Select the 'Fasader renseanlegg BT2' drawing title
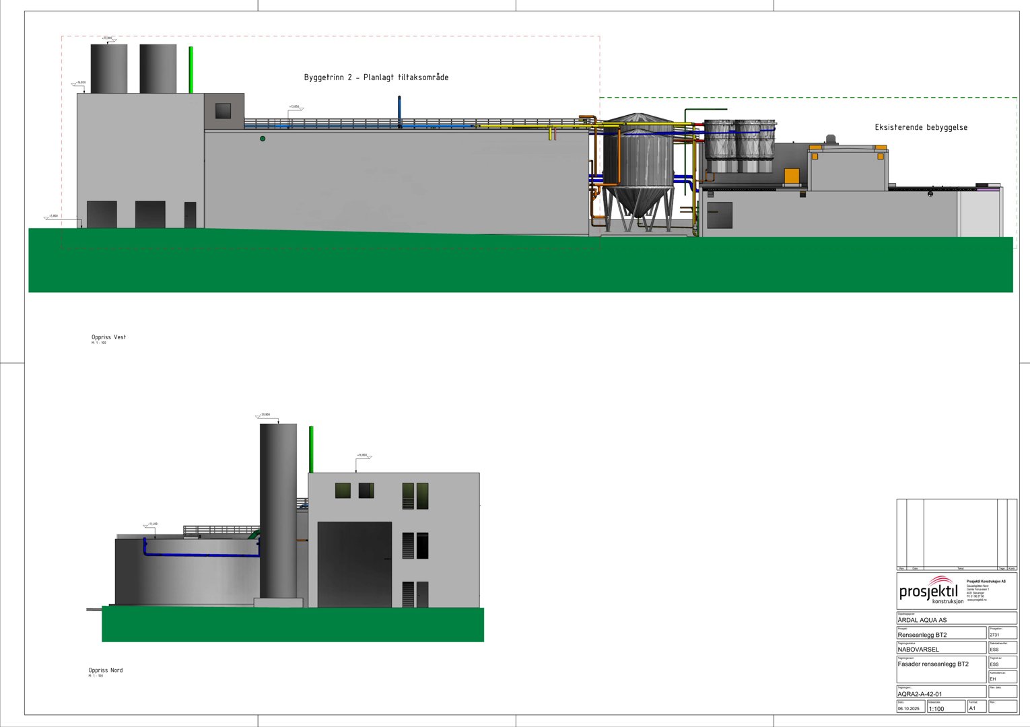 (x=932, y=664)
